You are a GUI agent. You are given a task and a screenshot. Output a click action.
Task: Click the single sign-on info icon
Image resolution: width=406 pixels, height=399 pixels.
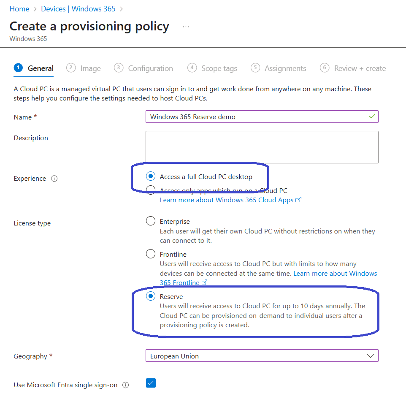tap(125, 385)
